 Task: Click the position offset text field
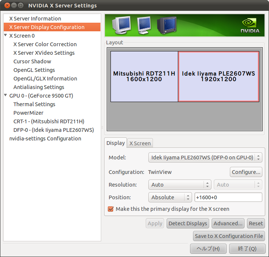[228, 197]
